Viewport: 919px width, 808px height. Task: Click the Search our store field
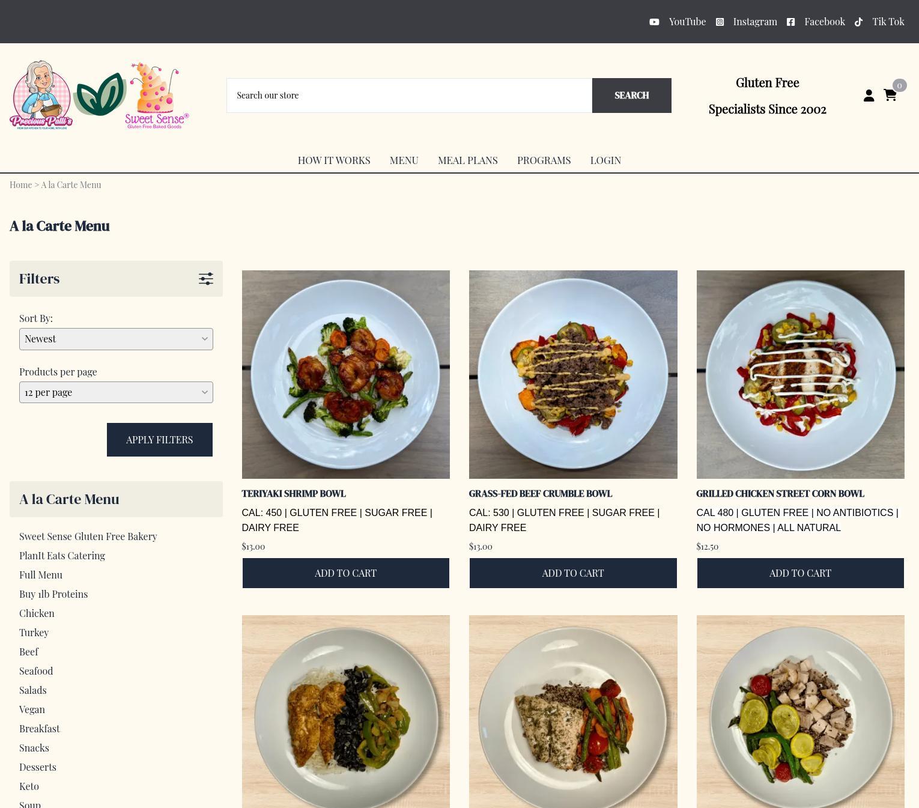pos(409,96)
